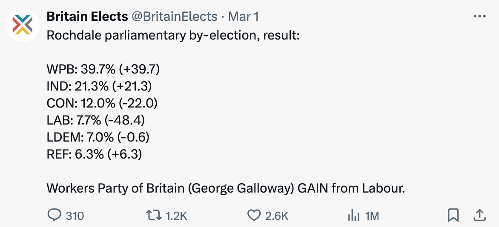Click the 2.6K likes count
This screenshot has height=227, width=499.
[277, 216]
